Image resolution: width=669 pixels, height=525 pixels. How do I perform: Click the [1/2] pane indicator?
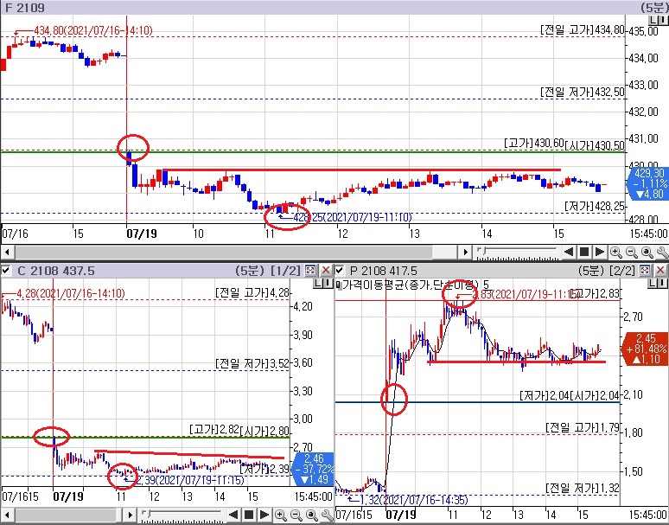click(286, 271)
